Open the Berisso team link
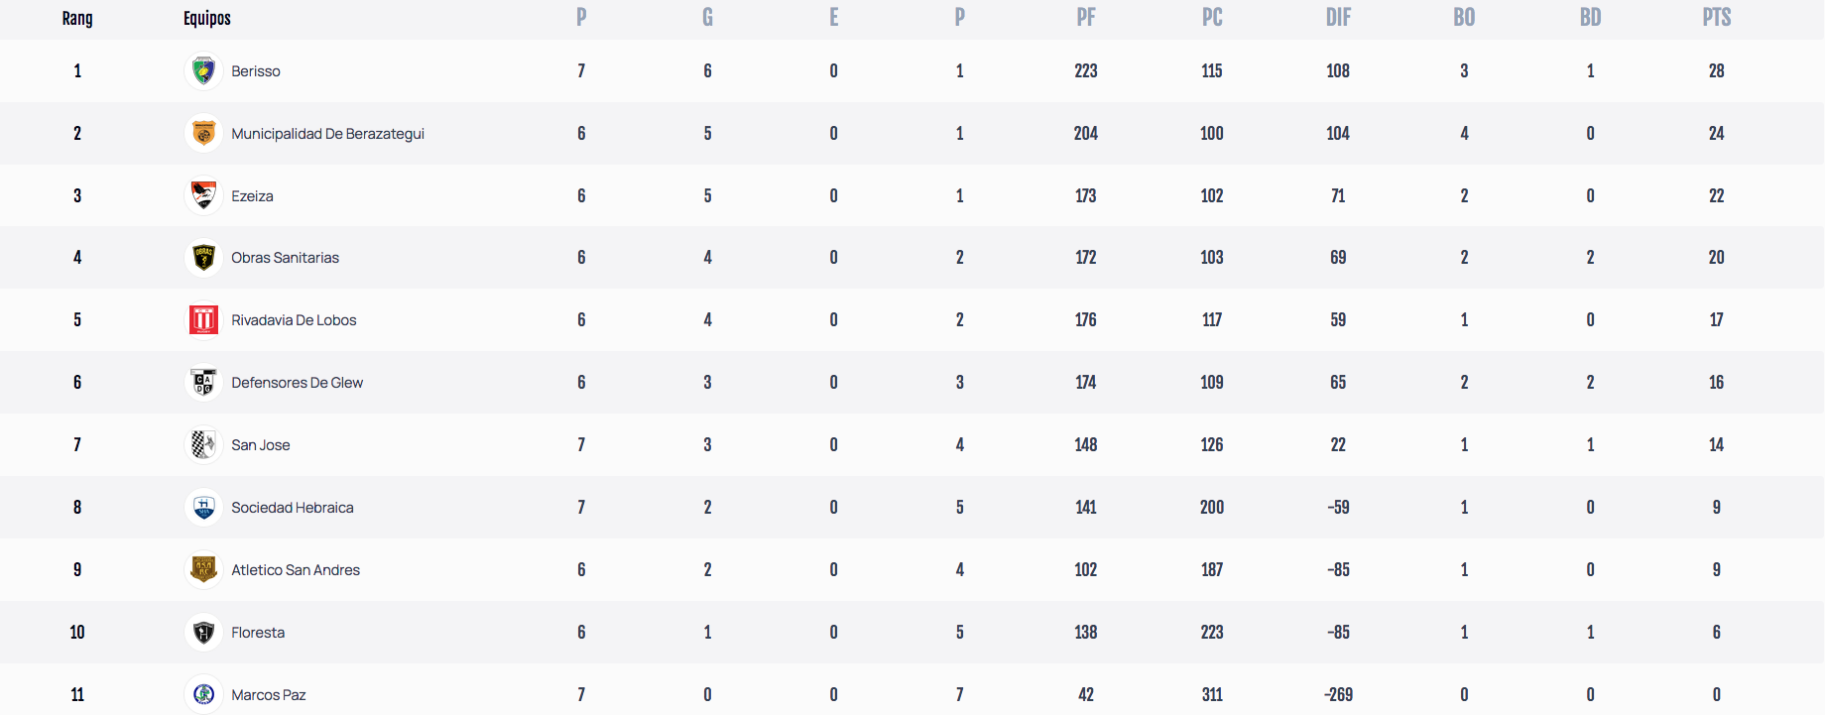This screenshot has height=715, width=1825. [x=256, y=71]
